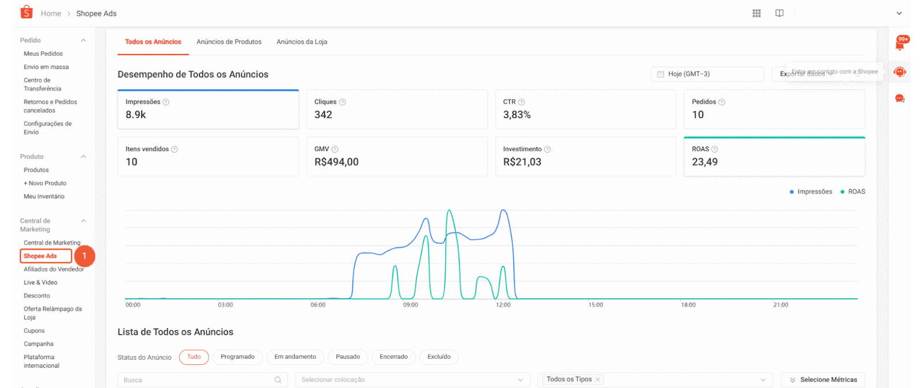Toggle ROAS legend series
Screen dimensions: 923x388
853,192
